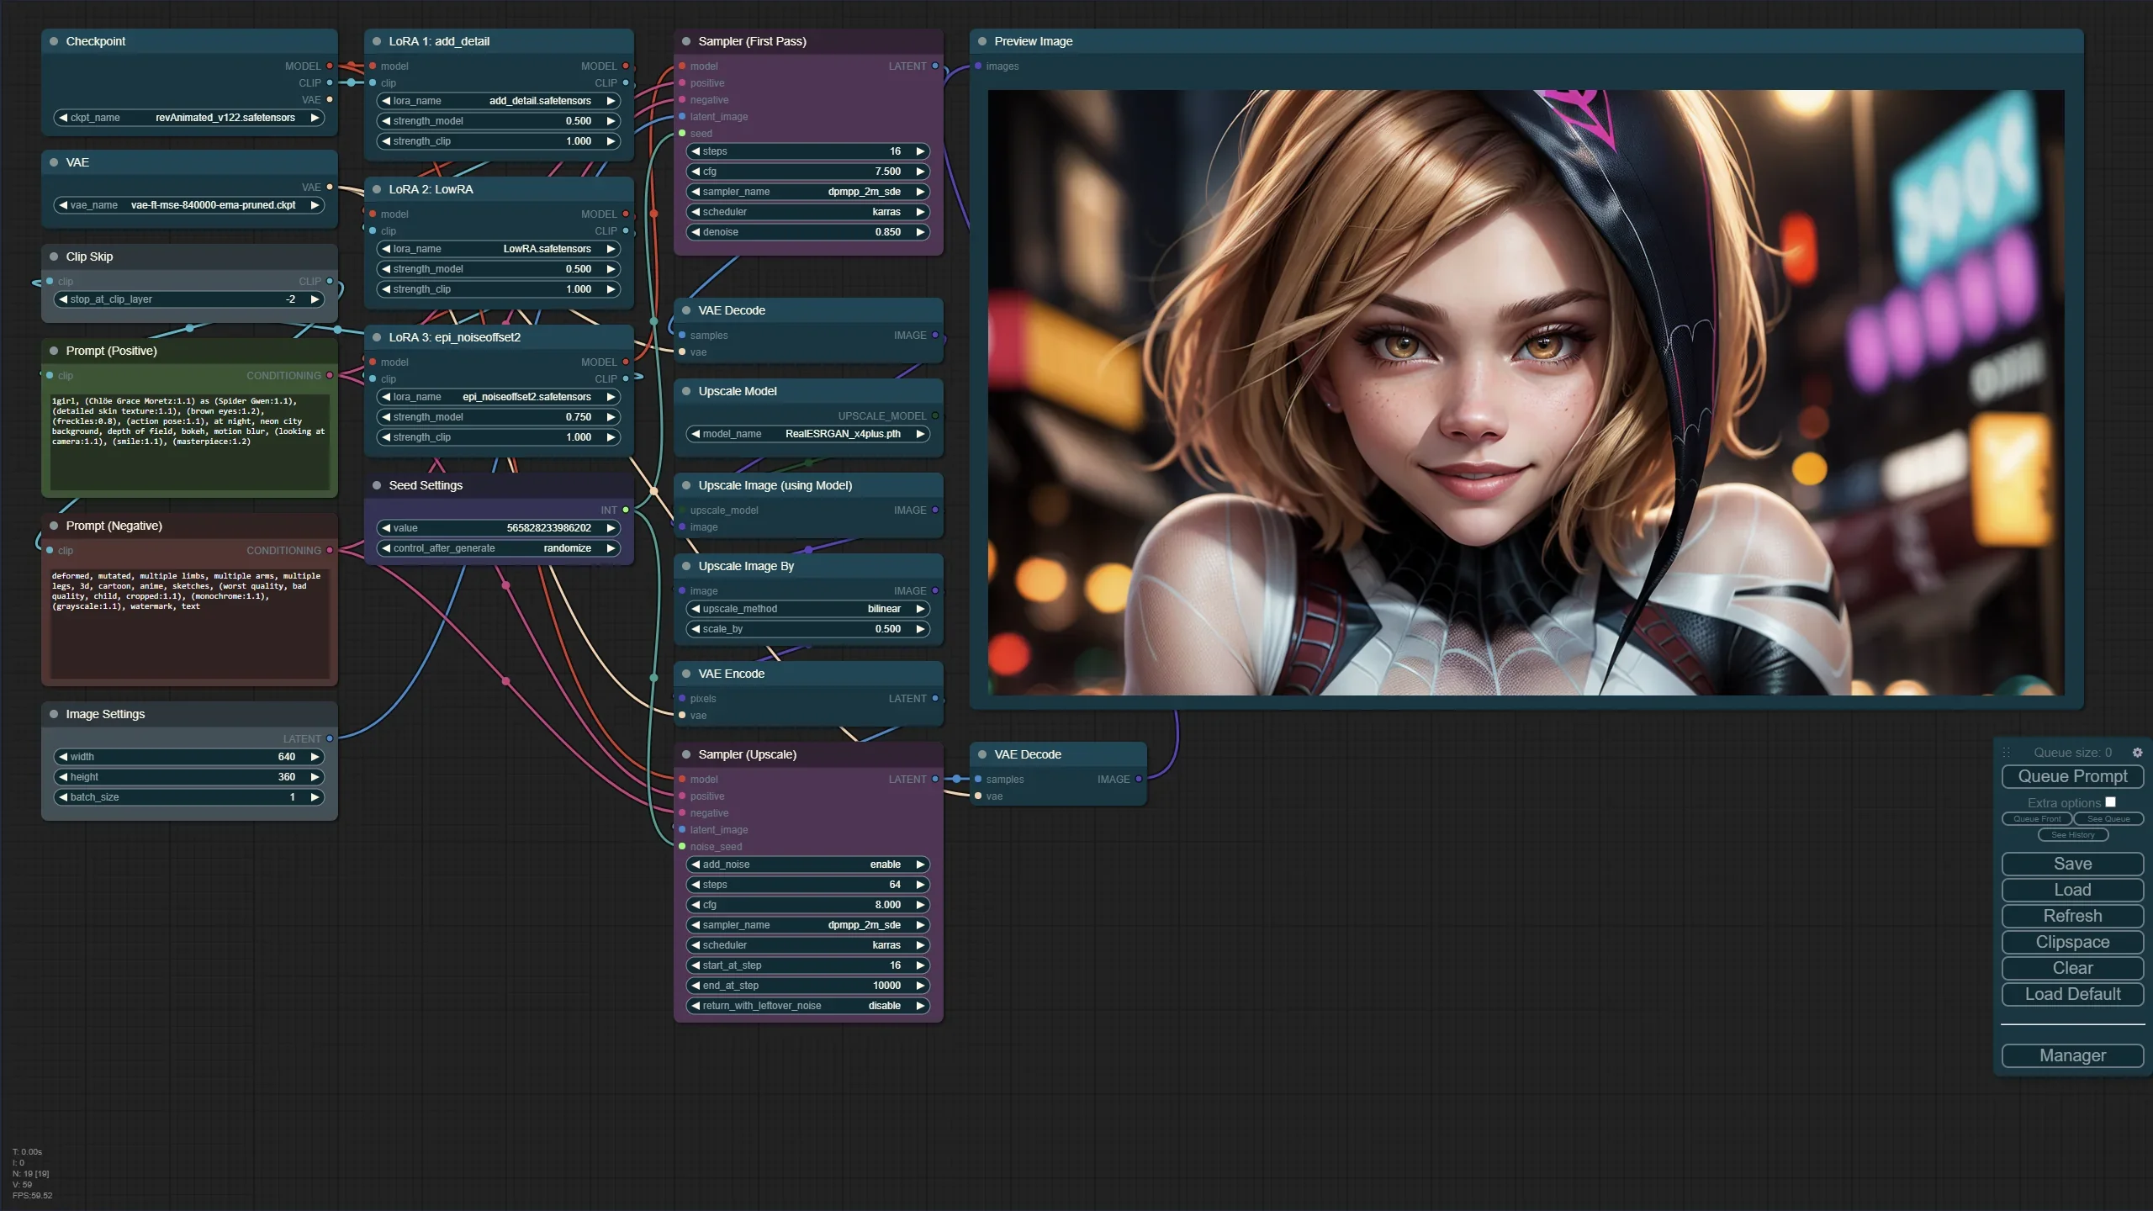The width and height of the screenshot is (2153, 1211).
Task: Toggle return_with_leftover_noise disable setting
Action: [x=807, y=1006]
